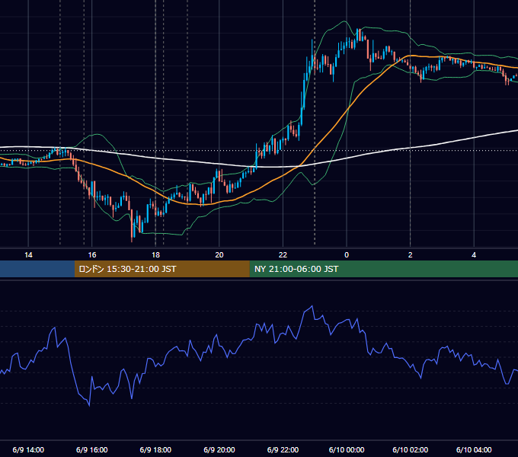Click the NY 21:00-06:00 JST session bar

(383, 269)
